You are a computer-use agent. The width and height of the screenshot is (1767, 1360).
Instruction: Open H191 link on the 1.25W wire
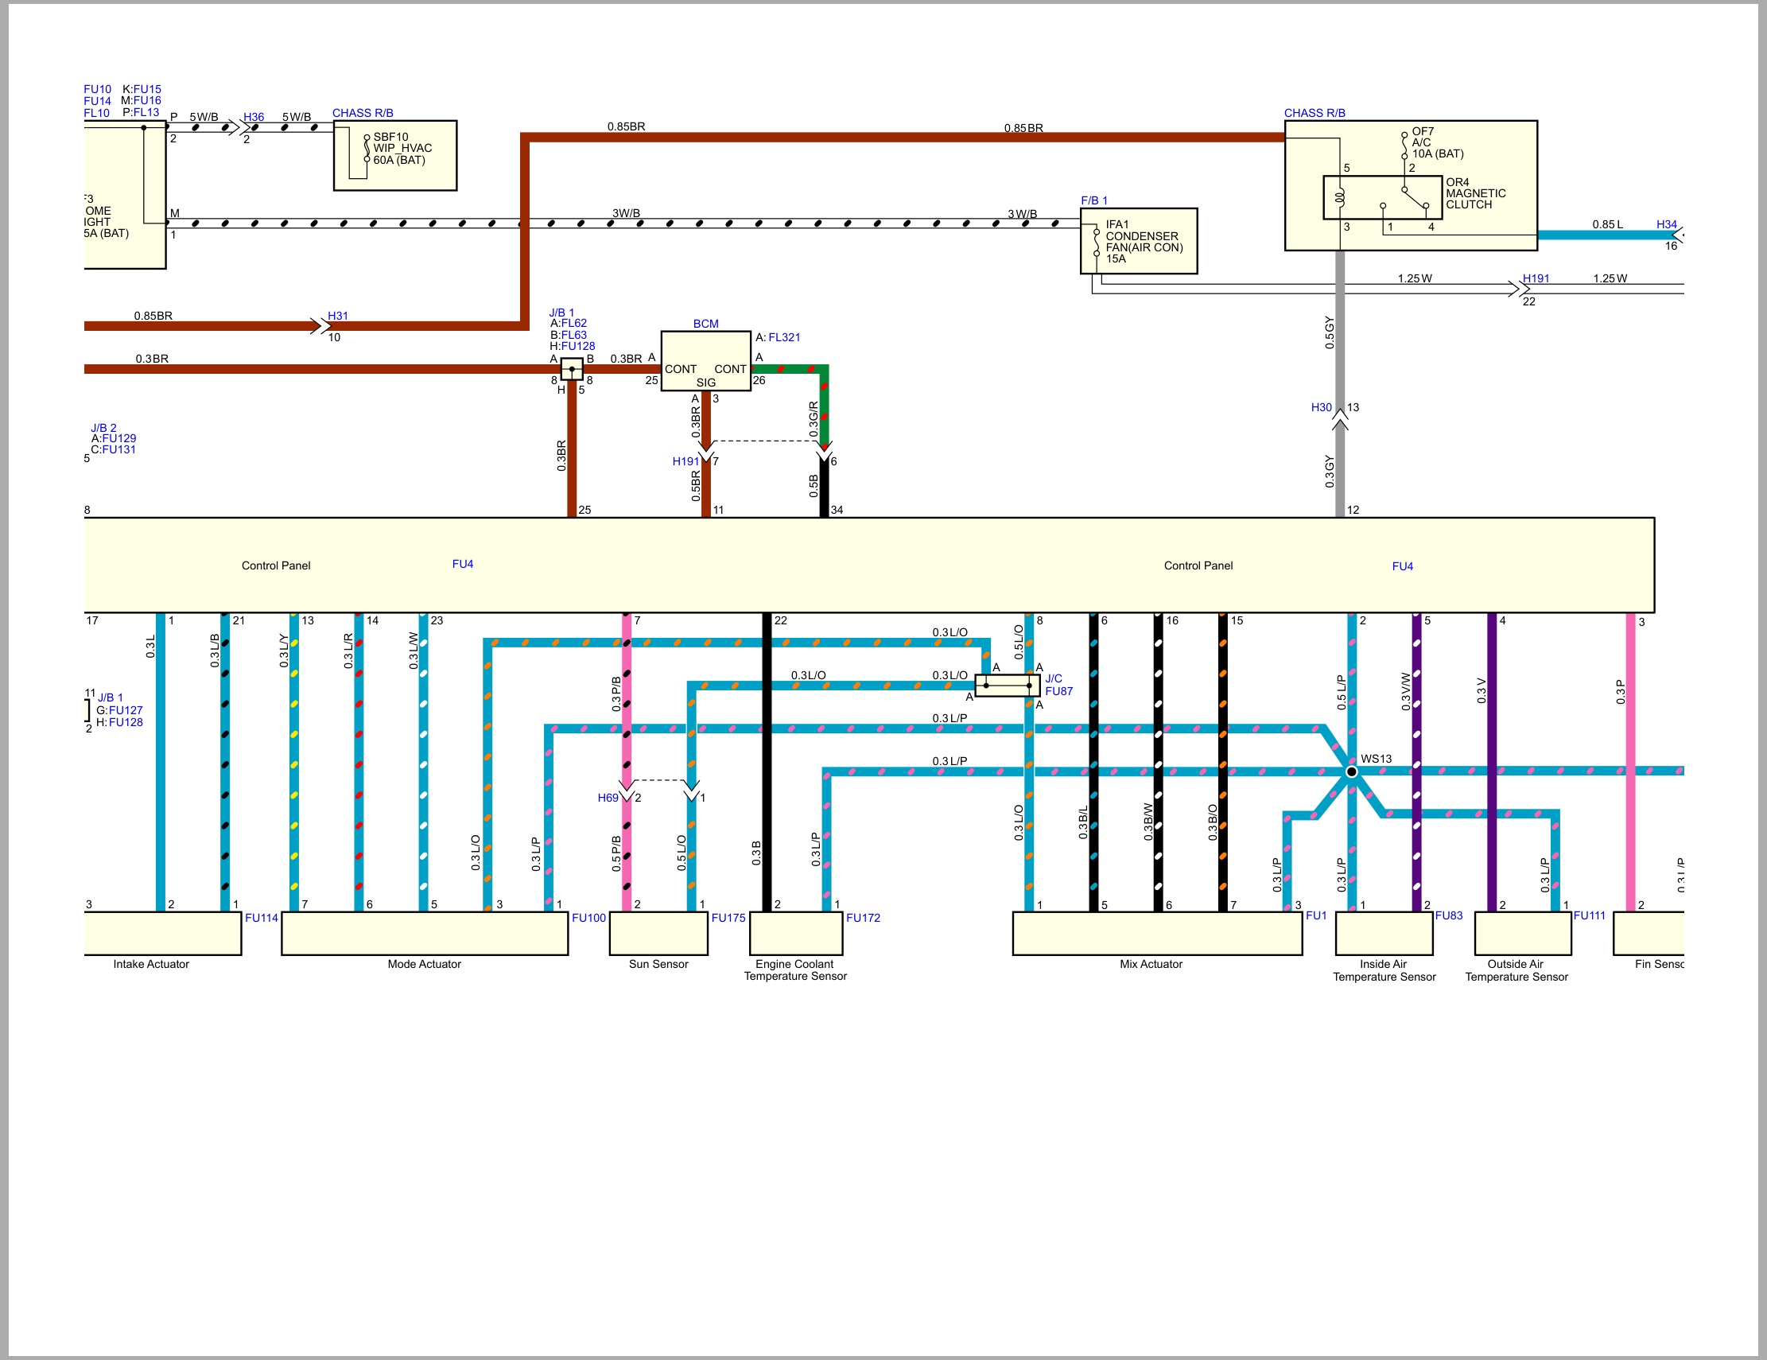pos(1536,278)
